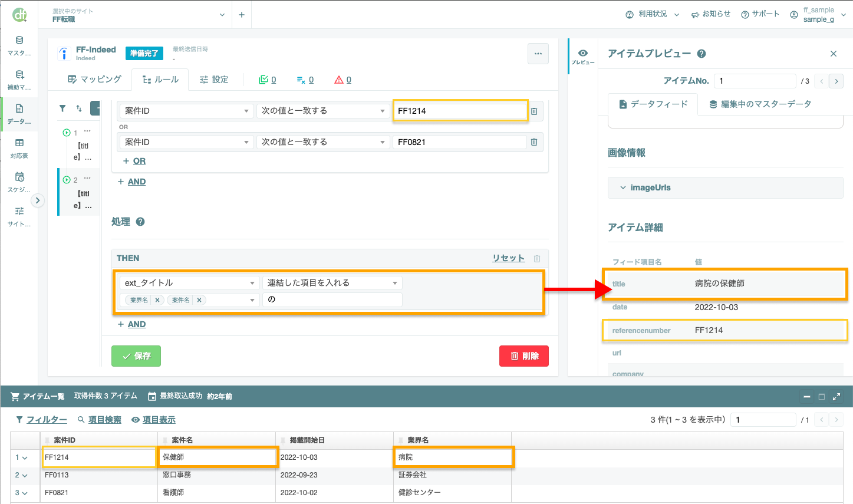Switch to 編集中のマスターデータ tab
Screen dimensions: 853x504
760,104
